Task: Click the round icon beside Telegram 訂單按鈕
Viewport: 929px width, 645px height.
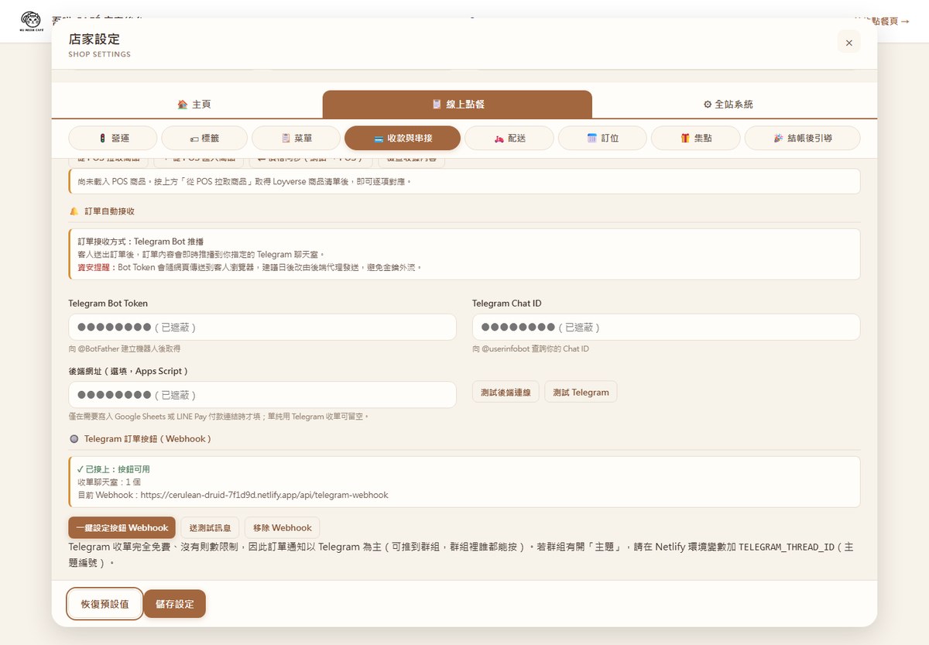Action: [x=74, y=438]
